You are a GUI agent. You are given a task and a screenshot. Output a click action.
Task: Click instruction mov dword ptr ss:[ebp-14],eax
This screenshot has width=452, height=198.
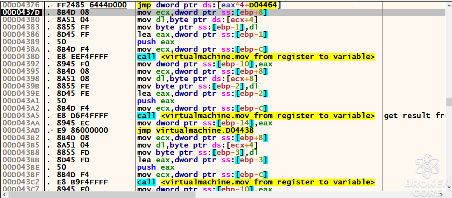pos(205,123)
